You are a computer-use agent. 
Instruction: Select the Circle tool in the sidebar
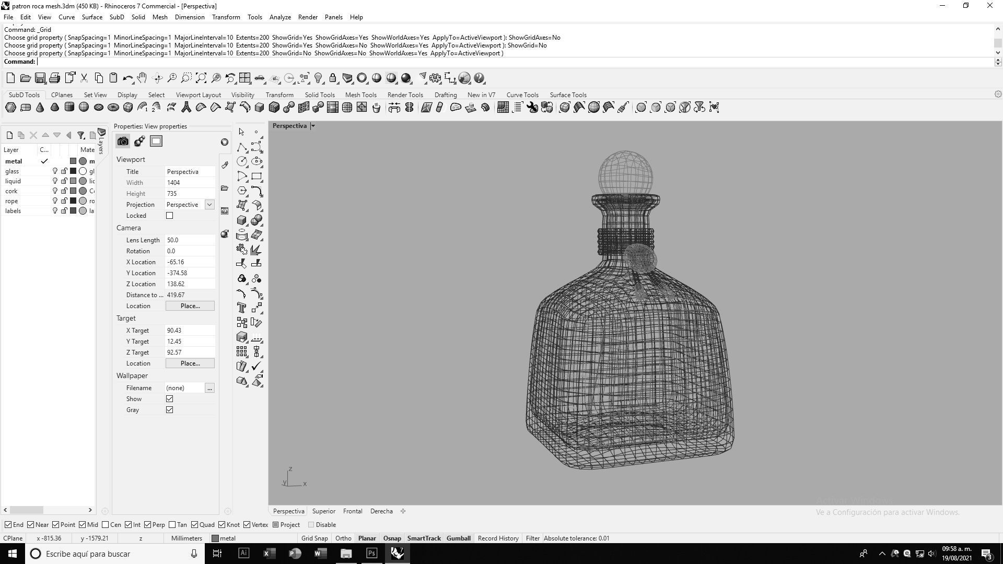241,161
